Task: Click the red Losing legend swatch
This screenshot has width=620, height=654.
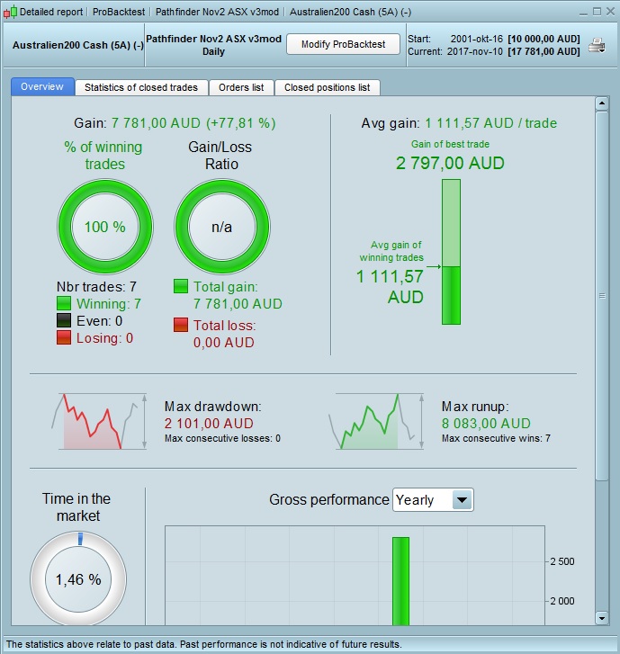Action: click(64, 337)
